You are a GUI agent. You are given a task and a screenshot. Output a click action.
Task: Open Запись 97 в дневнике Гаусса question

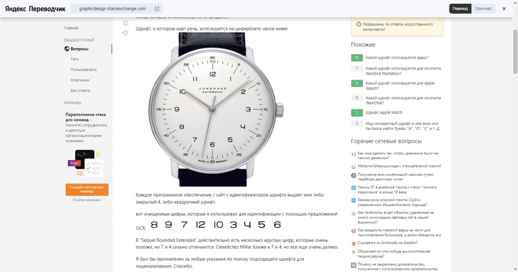(397, 189)
